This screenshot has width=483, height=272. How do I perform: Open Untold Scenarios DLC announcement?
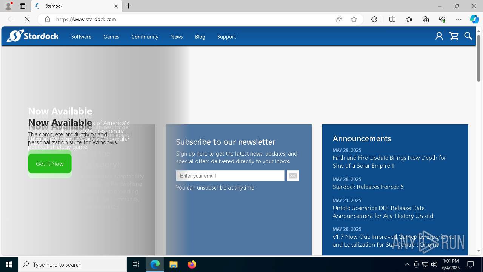[x=383, y=212]
